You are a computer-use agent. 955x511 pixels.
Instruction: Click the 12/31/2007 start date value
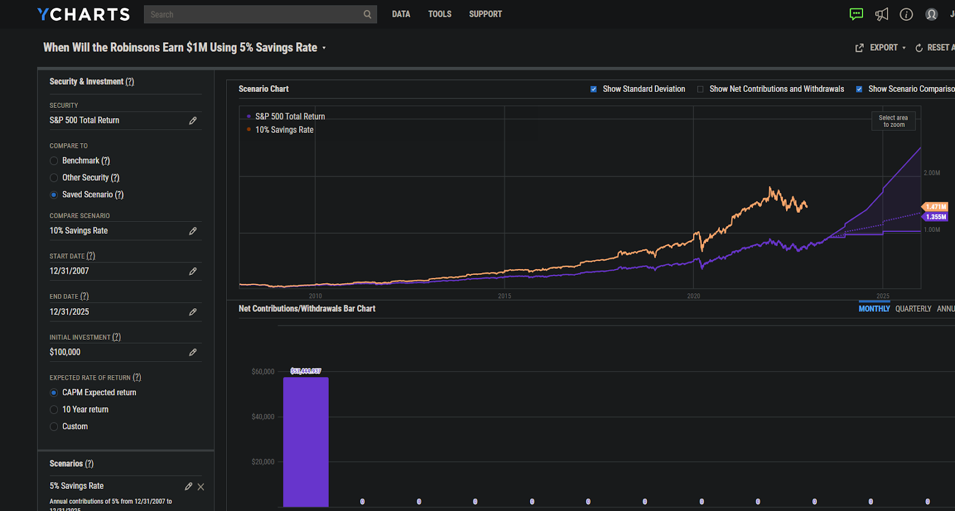click(69, 271)
